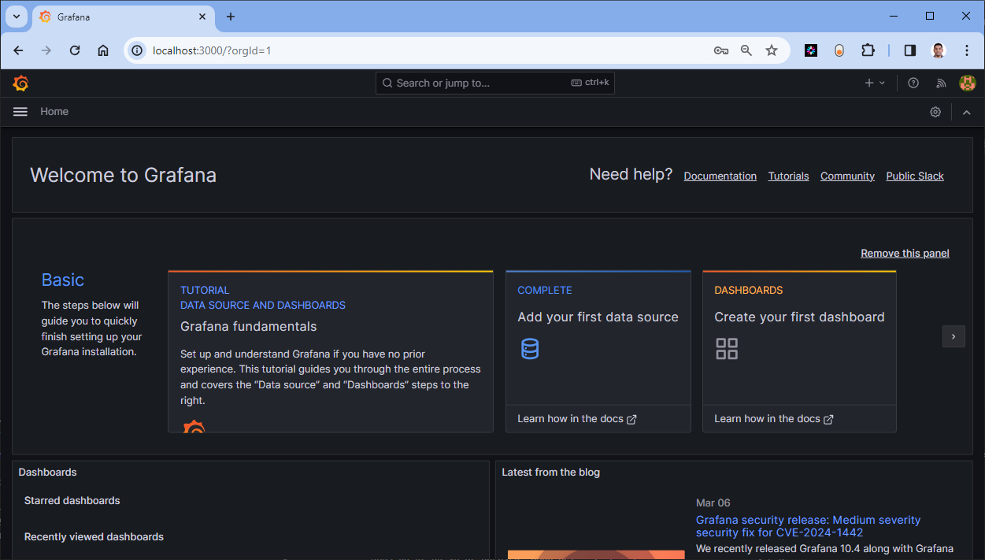
Task: Bookmark this page with star icon
Action: coord(772,50)
